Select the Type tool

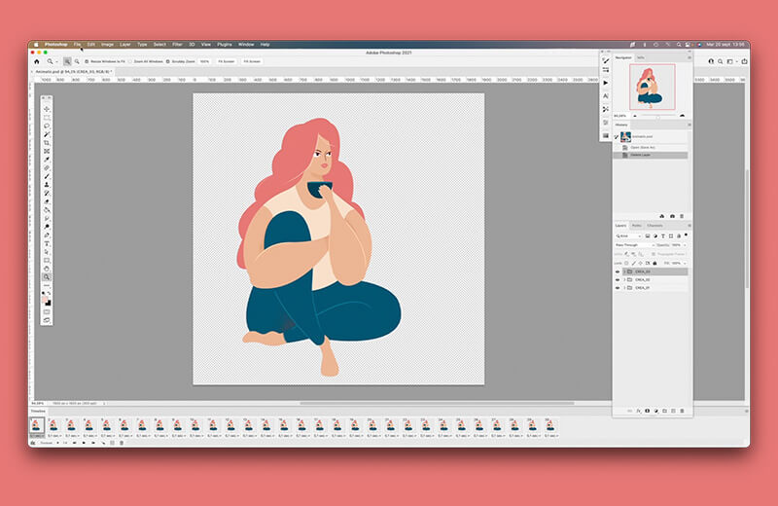coord(47,243)
